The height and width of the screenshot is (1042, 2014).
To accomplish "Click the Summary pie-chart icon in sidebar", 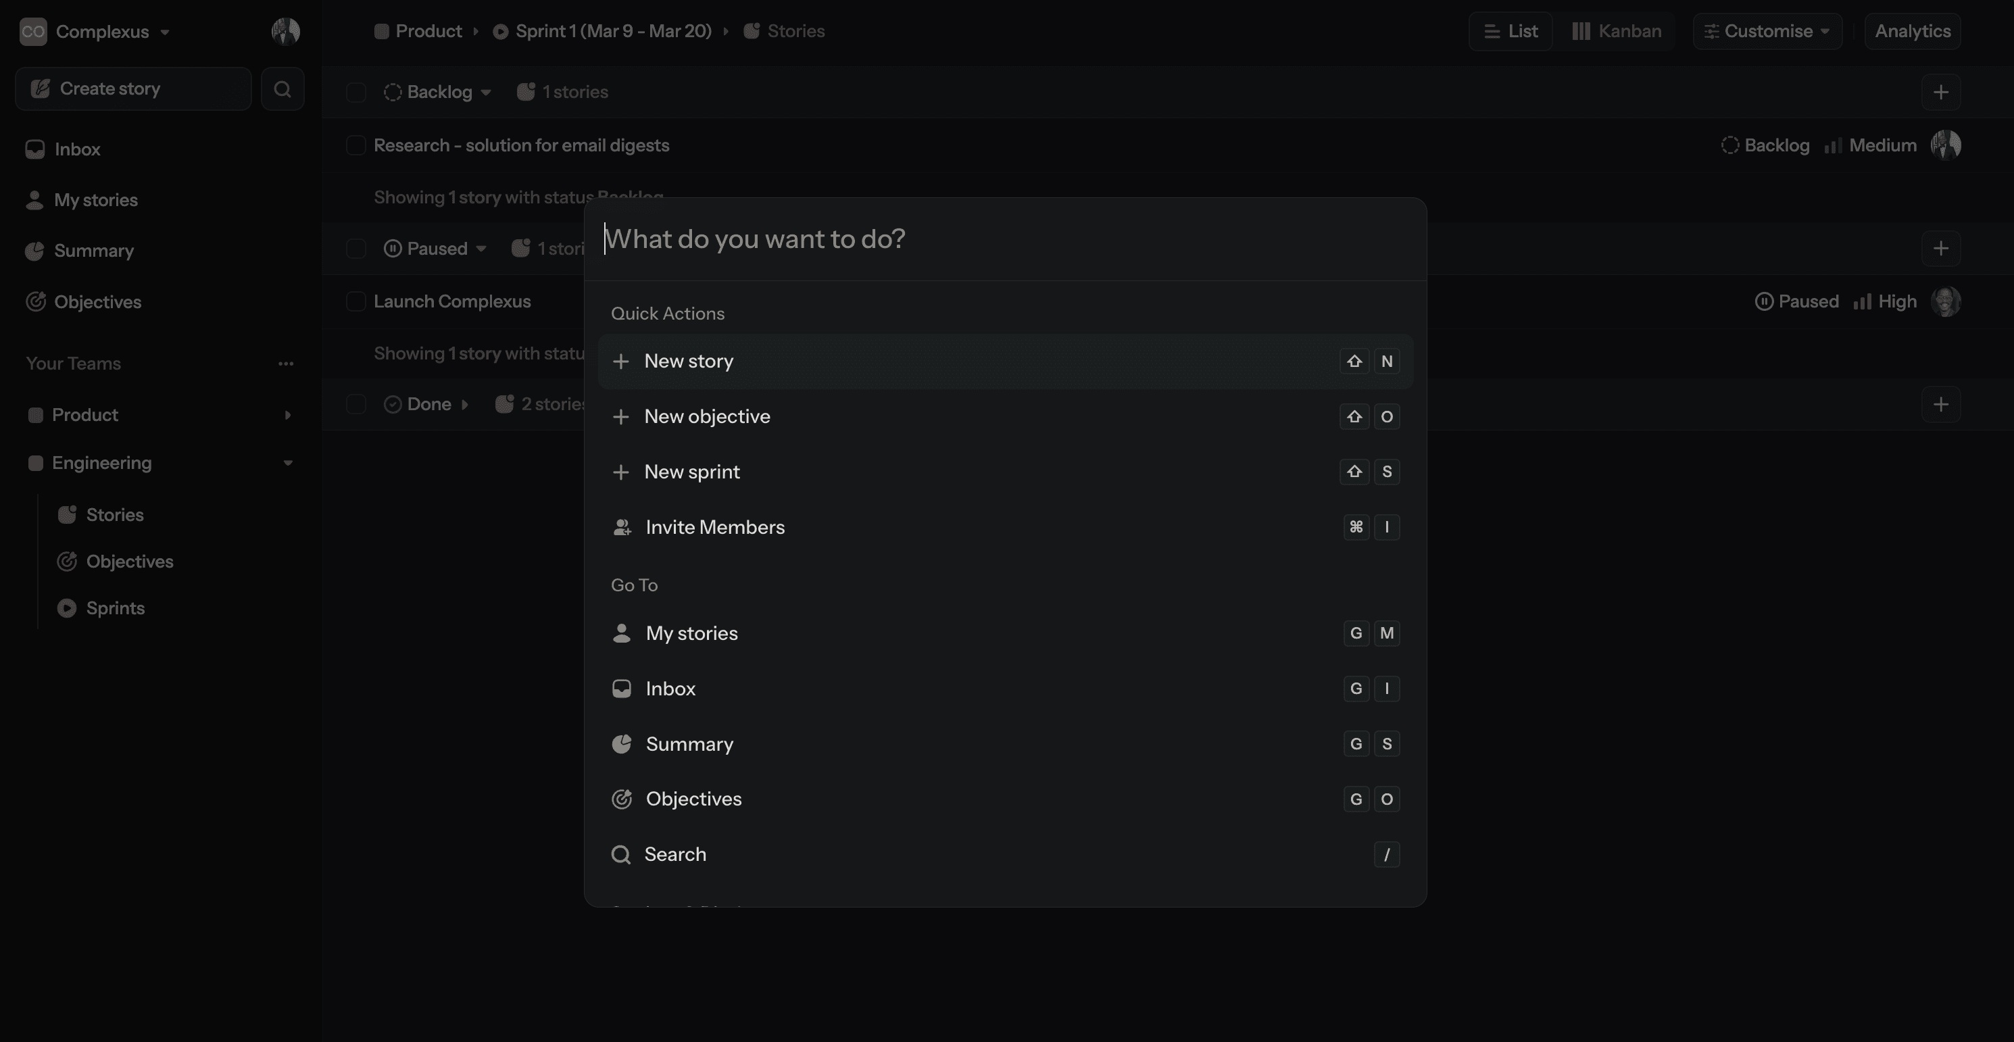I will pos(34,251).
